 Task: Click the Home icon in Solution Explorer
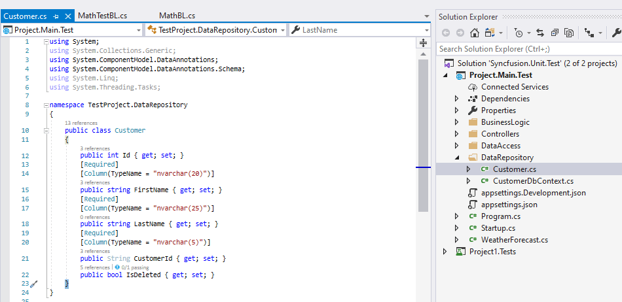click(x=475, y=32)
